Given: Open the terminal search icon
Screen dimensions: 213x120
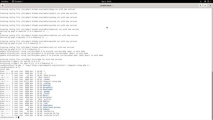Looking at the screenshot, I should pyautogui.click(x=200, y=6).
